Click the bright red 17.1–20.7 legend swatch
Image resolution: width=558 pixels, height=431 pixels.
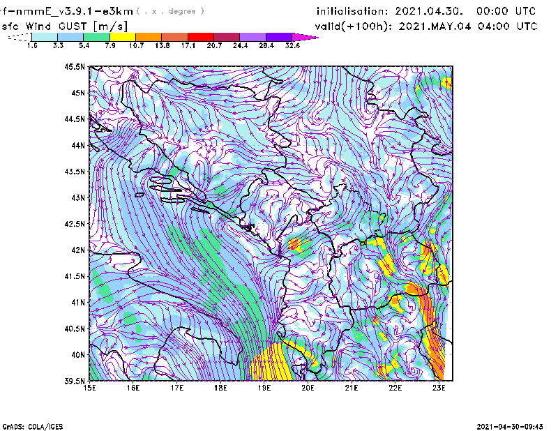201,37
